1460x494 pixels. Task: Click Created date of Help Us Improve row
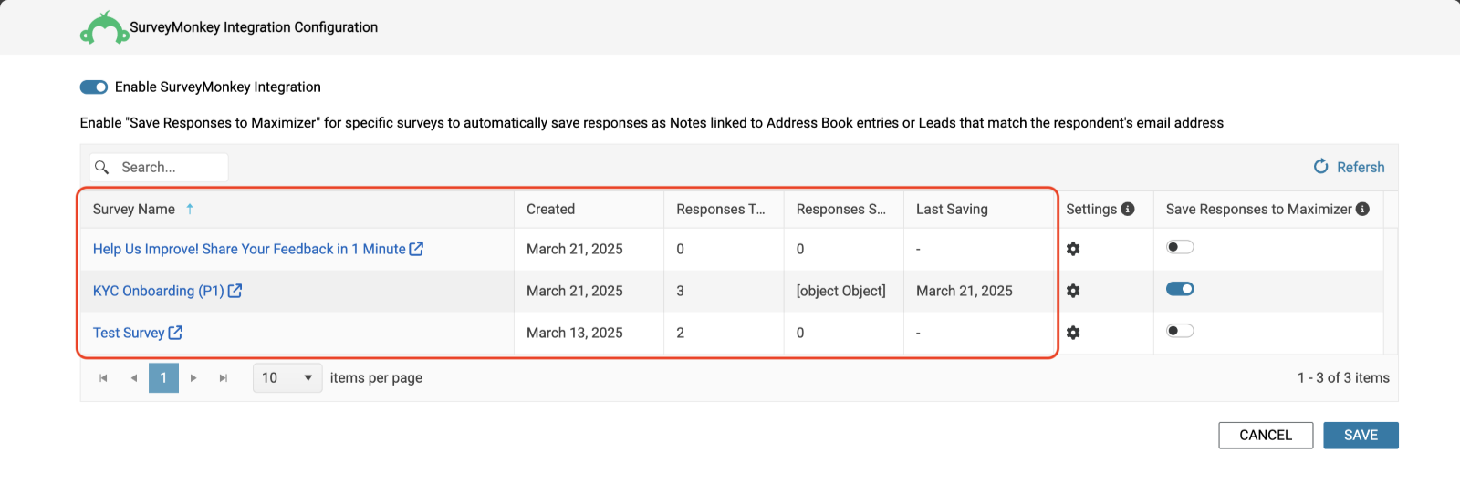tap(575, 249)
